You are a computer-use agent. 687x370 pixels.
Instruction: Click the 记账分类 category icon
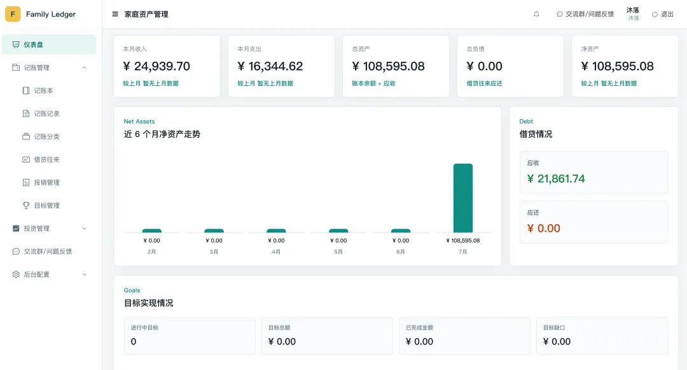[x=26, y=136]
